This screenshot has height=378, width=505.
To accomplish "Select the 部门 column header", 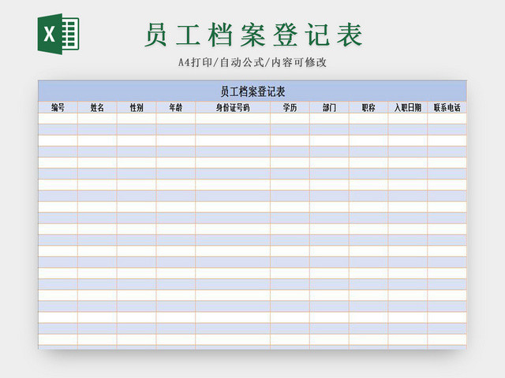I will point(329,107).
